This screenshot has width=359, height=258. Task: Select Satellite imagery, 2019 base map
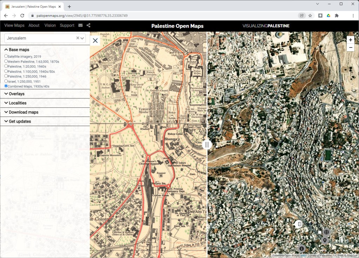[6, 56]
